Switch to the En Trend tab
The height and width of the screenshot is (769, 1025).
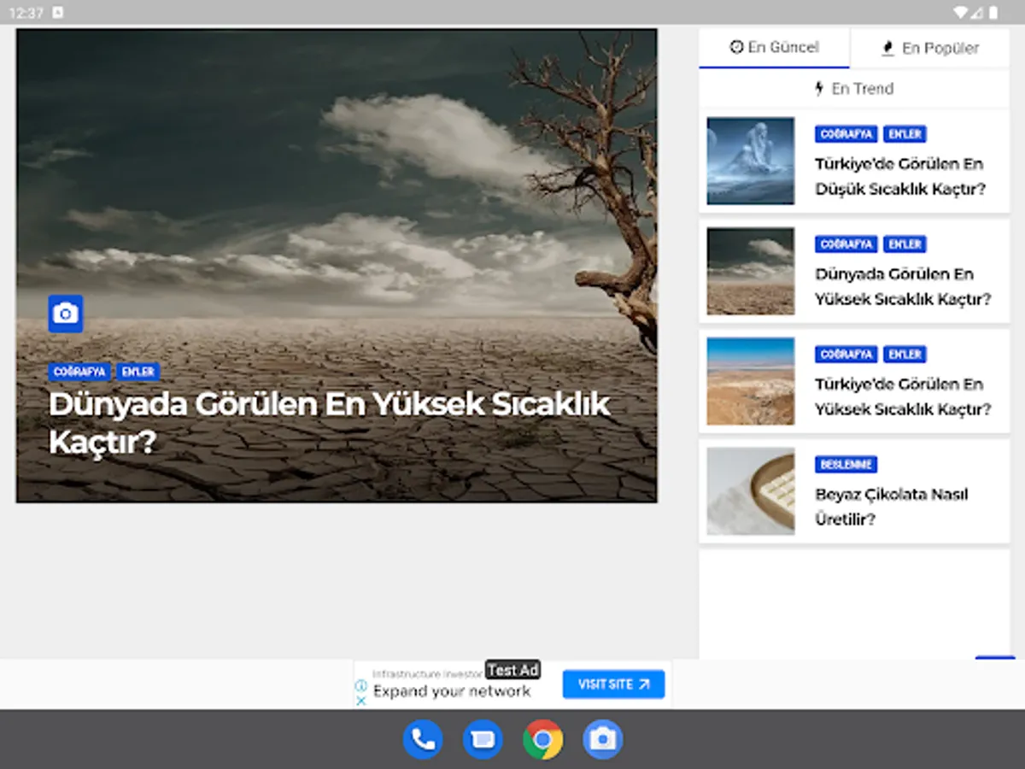854,88
